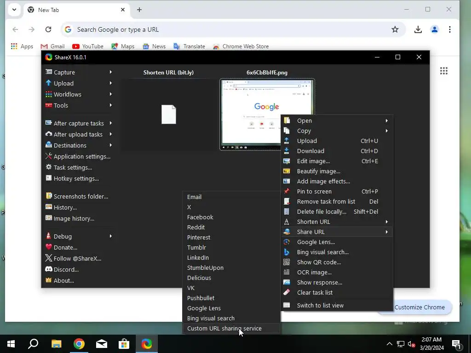Expand the Open submenu in context menu

coord(386,121)
